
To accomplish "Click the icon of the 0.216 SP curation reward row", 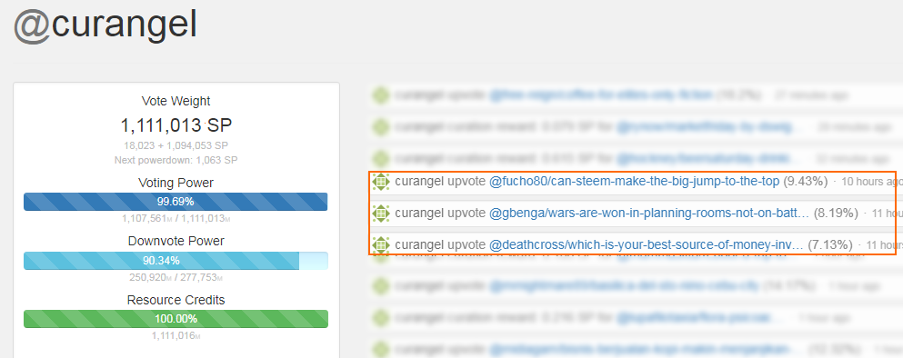I will click(x=381, y=316).
